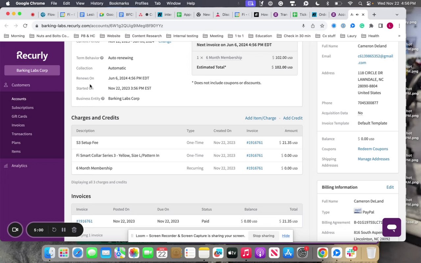Show more bookmarks with the chevron
The image size is (421, 263).
[399, 36]
